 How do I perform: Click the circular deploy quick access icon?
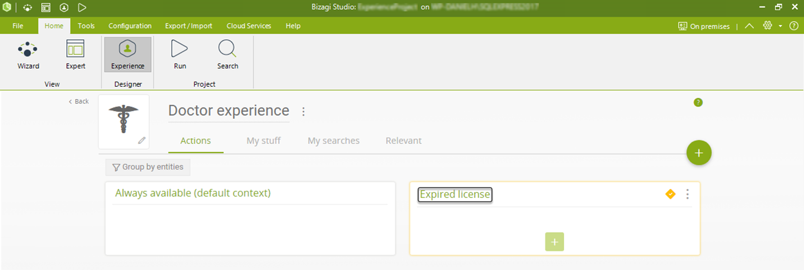64,8
